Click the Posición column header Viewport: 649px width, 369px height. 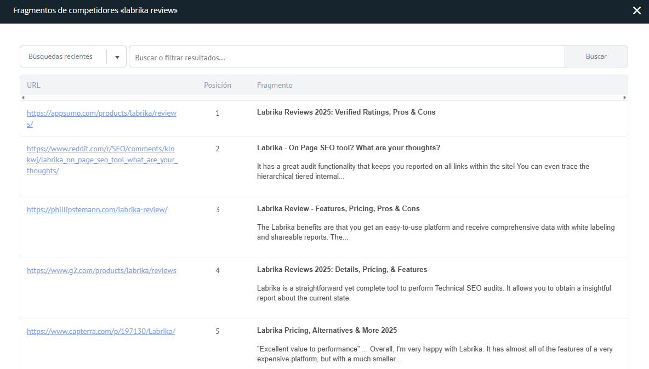point(217,85)
